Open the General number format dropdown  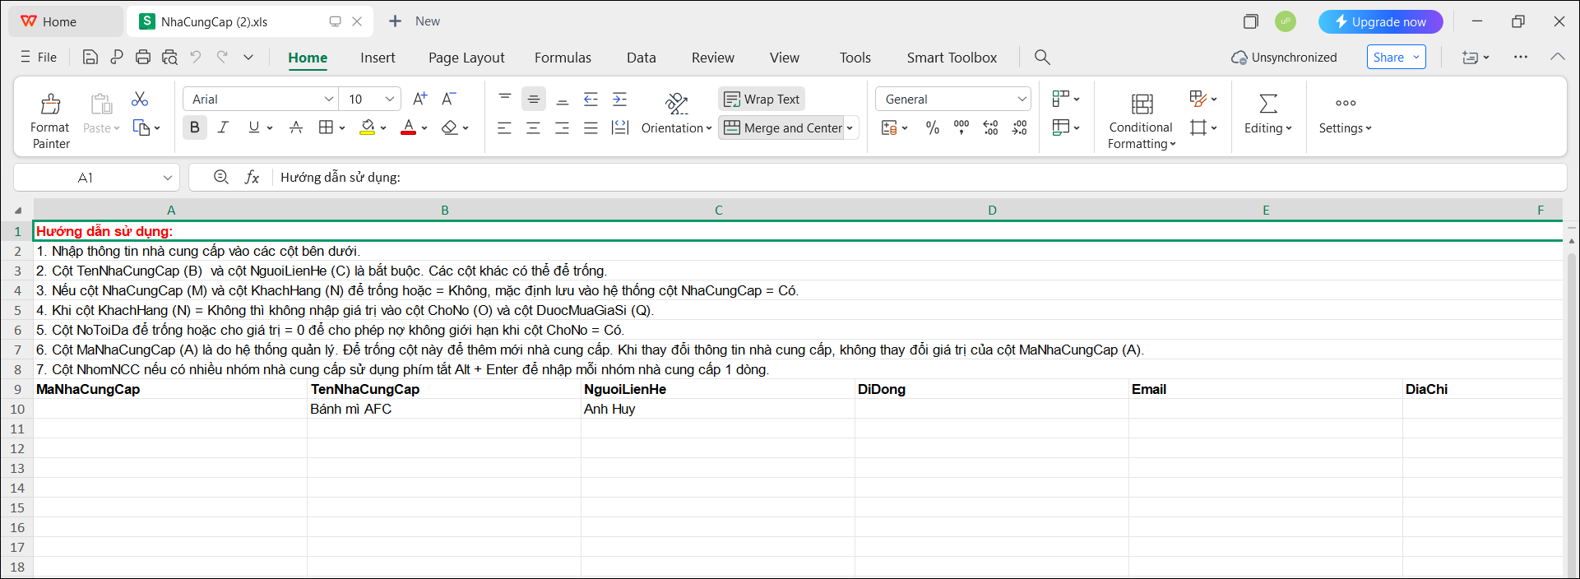click(1022, 99)
